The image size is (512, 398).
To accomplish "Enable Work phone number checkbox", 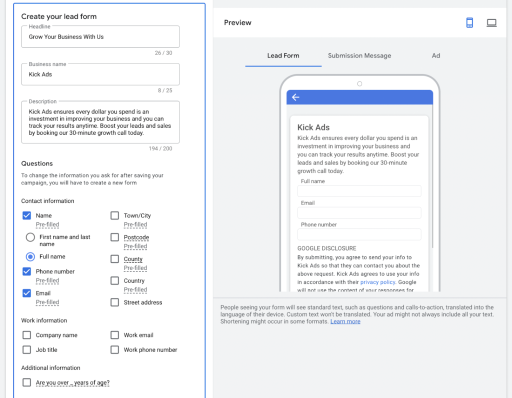I will (x=114, y=349).
